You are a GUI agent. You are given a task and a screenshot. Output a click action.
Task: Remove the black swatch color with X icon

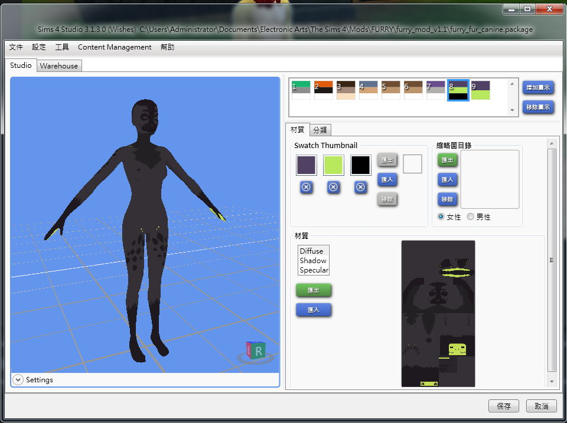360,187
